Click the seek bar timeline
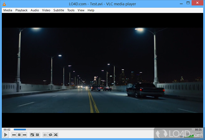205x140 pixels. 102,130
